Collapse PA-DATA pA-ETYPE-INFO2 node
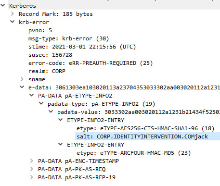220x186 pixels. 32,95
